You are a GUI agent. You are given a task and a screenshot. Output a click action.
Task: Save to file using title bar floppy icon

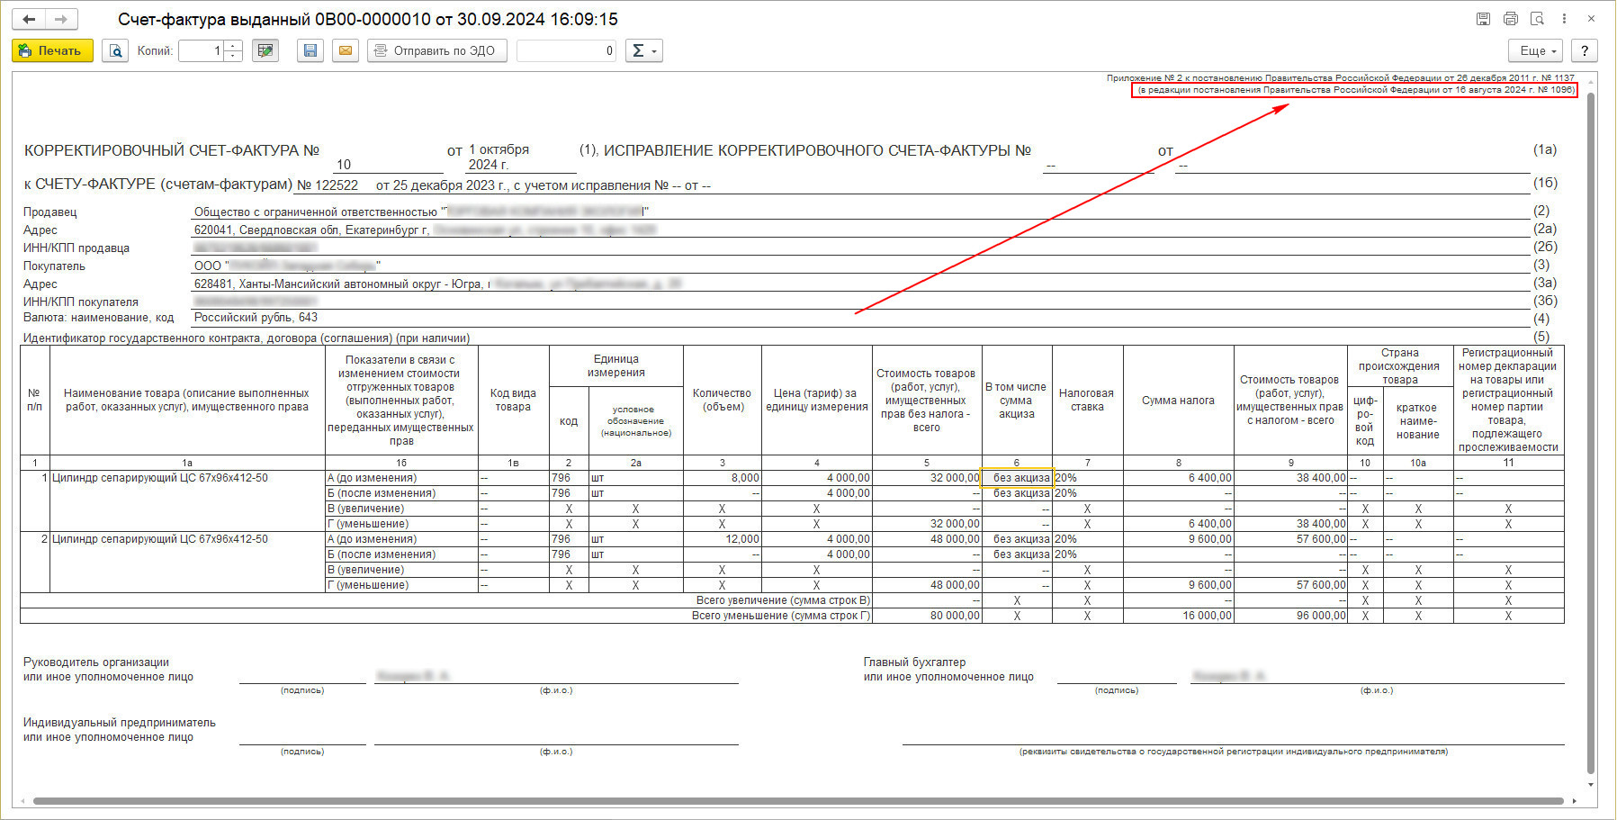click(x=1483, y=19)
